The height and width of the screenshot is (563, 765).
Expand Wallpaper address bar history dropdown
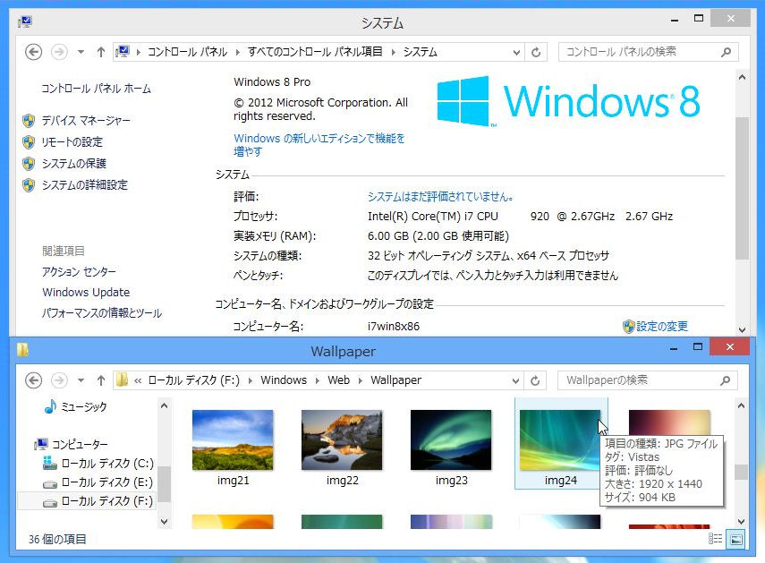[515, 381]
